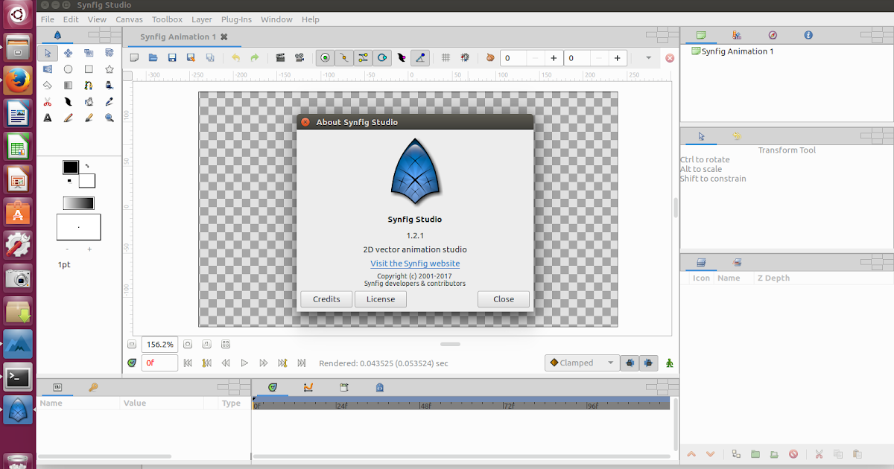Open the toolbar overflow dropdown arrow
The height and width of the screenshot is (469, 894).
pos(647,57)
